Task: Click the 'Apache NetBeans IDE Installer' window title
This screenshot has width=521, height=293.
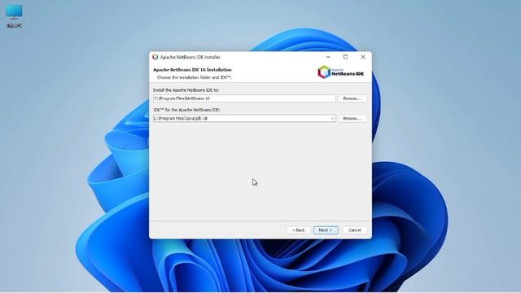Action: [190, 57]
